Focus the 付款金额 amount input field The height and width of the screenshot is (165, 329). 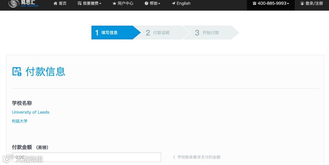(x=87, y=157)
